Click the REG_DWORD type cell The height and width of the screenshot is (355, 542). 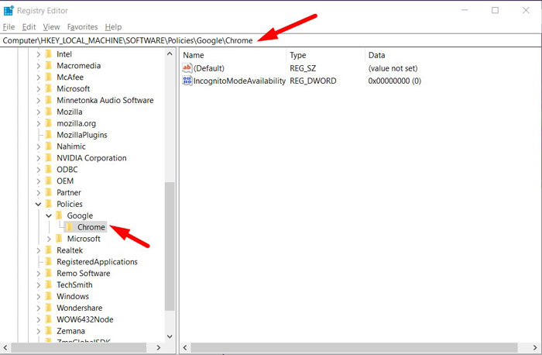click(313, 81)
